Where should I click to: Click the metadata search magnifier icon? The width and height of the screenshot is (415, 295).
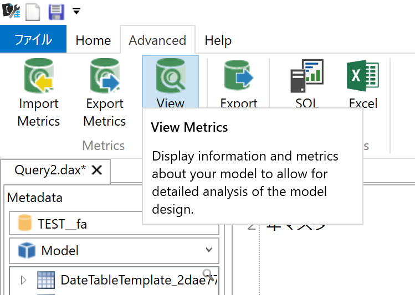208,275
